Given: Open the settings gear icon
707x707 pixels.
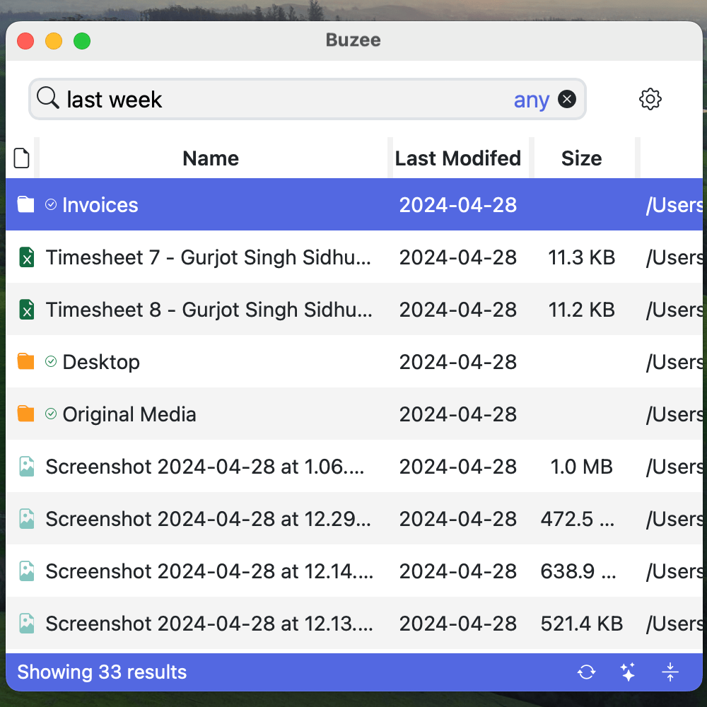Looking at the screenshot, I should (x=650, y=99).
